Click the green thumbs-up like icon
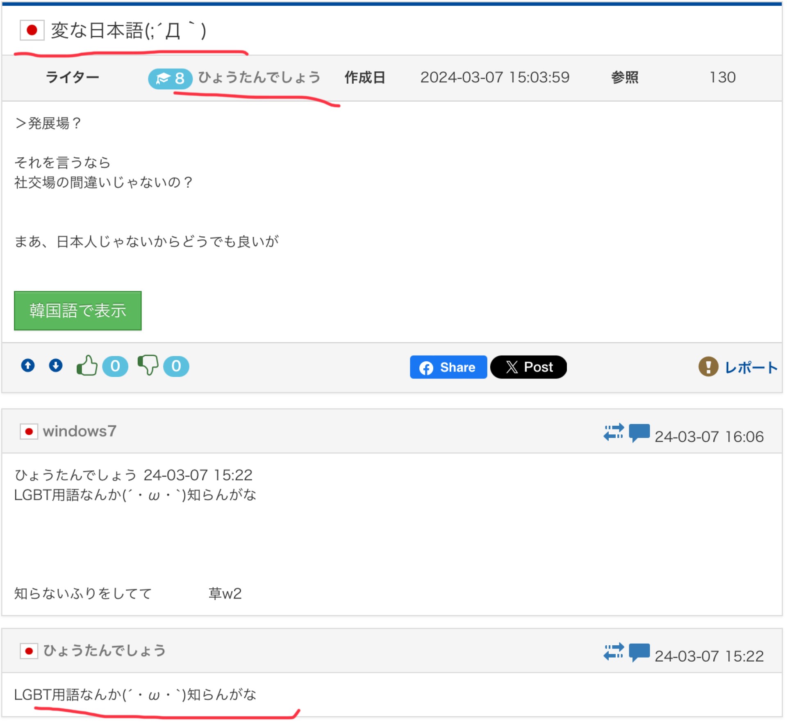Viewport: 787px width, 726px height. 87,365
